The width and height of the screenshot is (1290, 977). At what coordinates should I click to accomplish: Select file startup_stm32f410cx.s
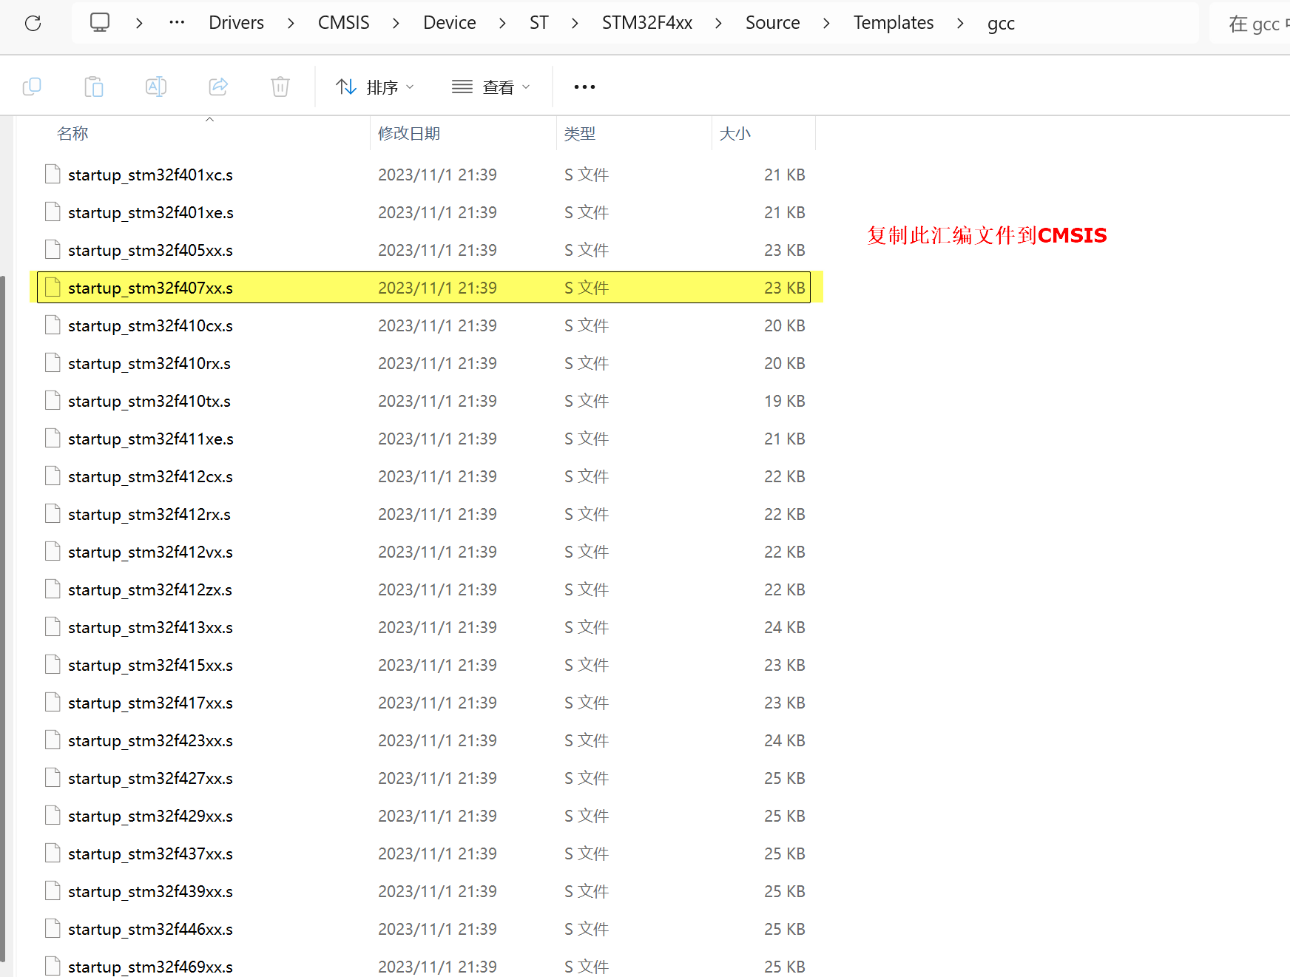click(150, 325)
